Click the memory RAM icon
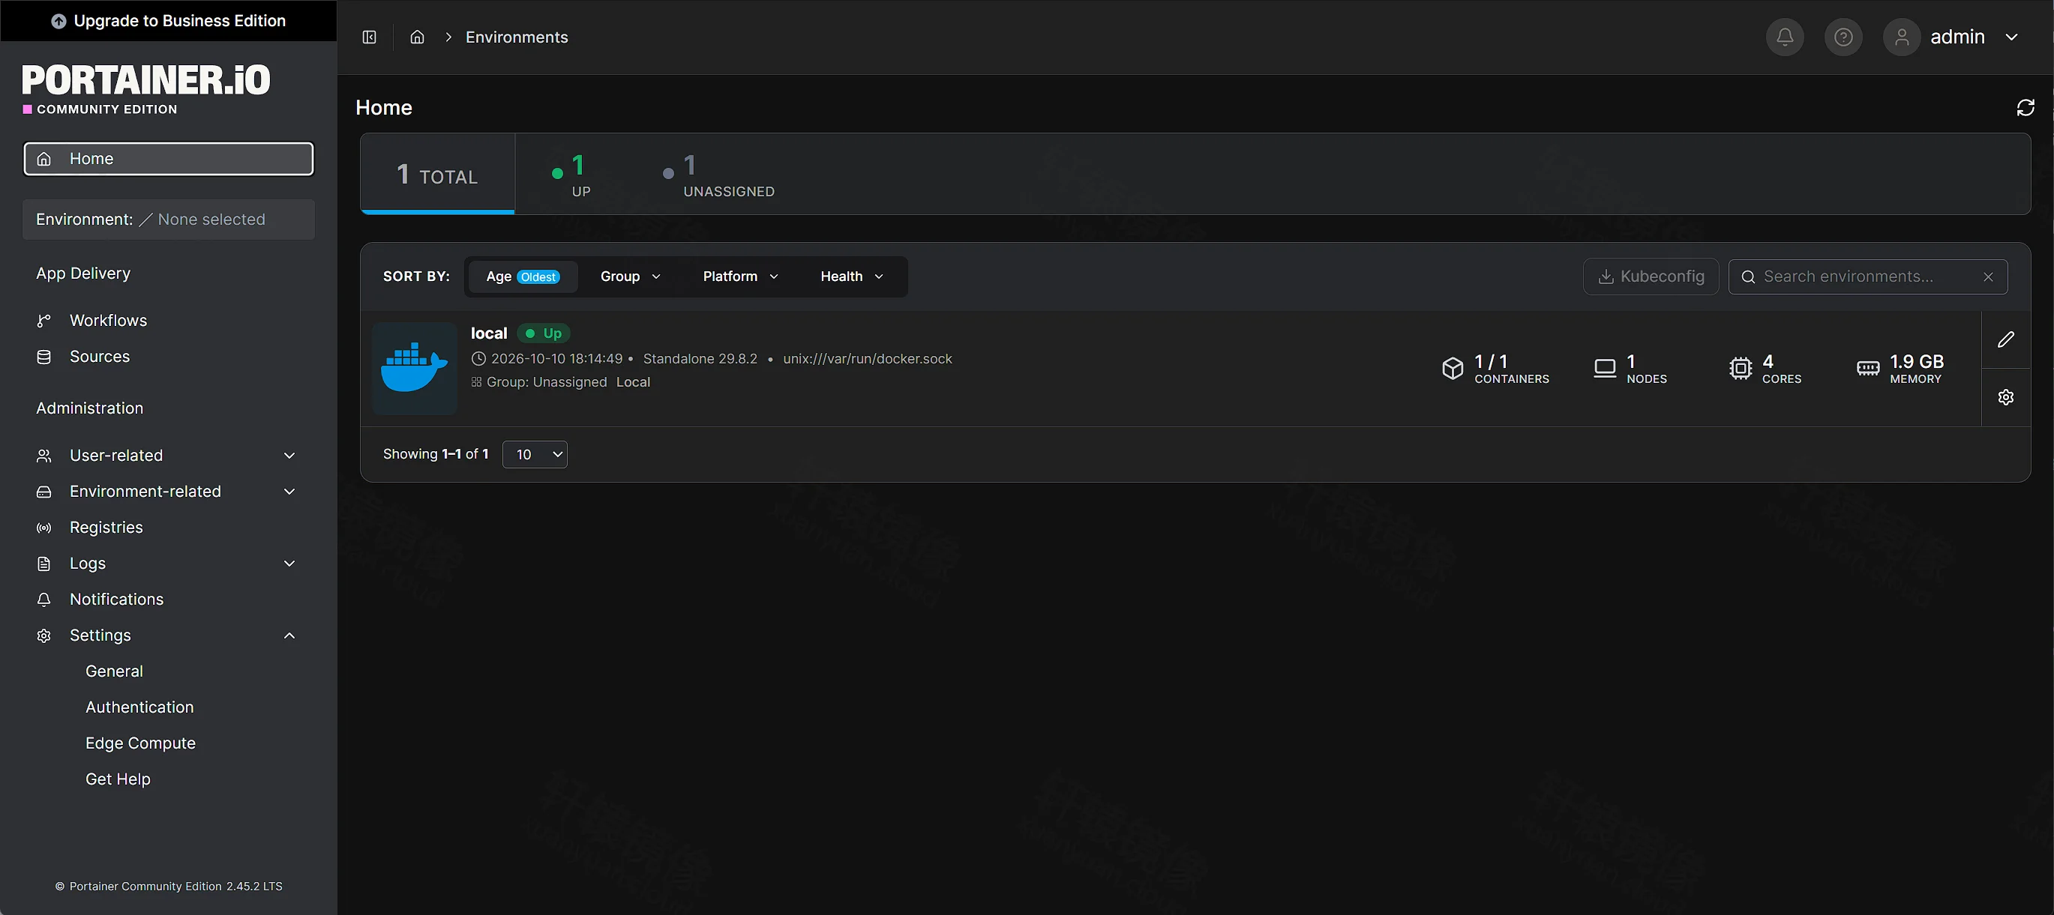2054x915 pixels. point(1867,368)
